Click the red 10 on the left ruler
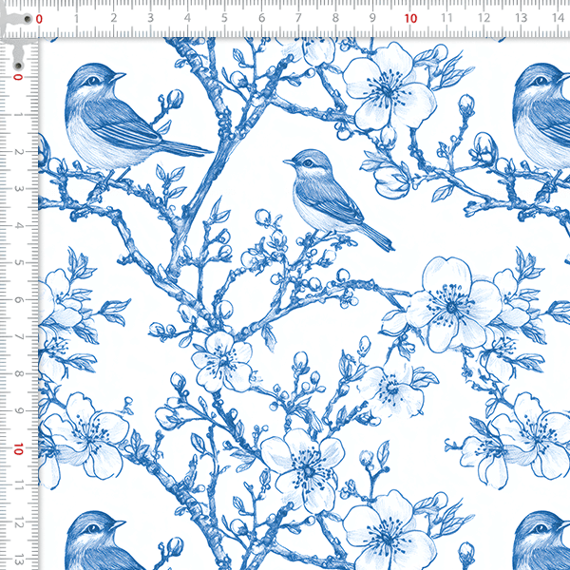The width and height of the screenshot is (570, 570). [17, 448]
